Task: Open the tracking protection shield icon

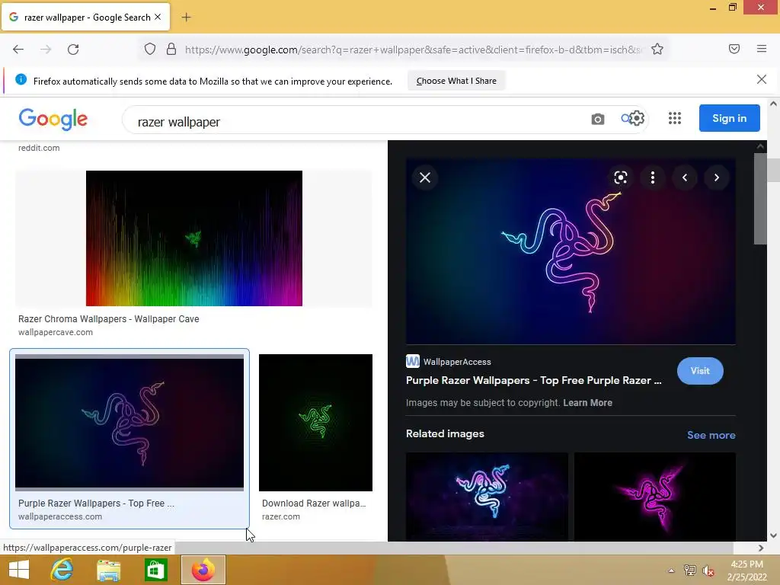Action: click(x=150, y=50)
